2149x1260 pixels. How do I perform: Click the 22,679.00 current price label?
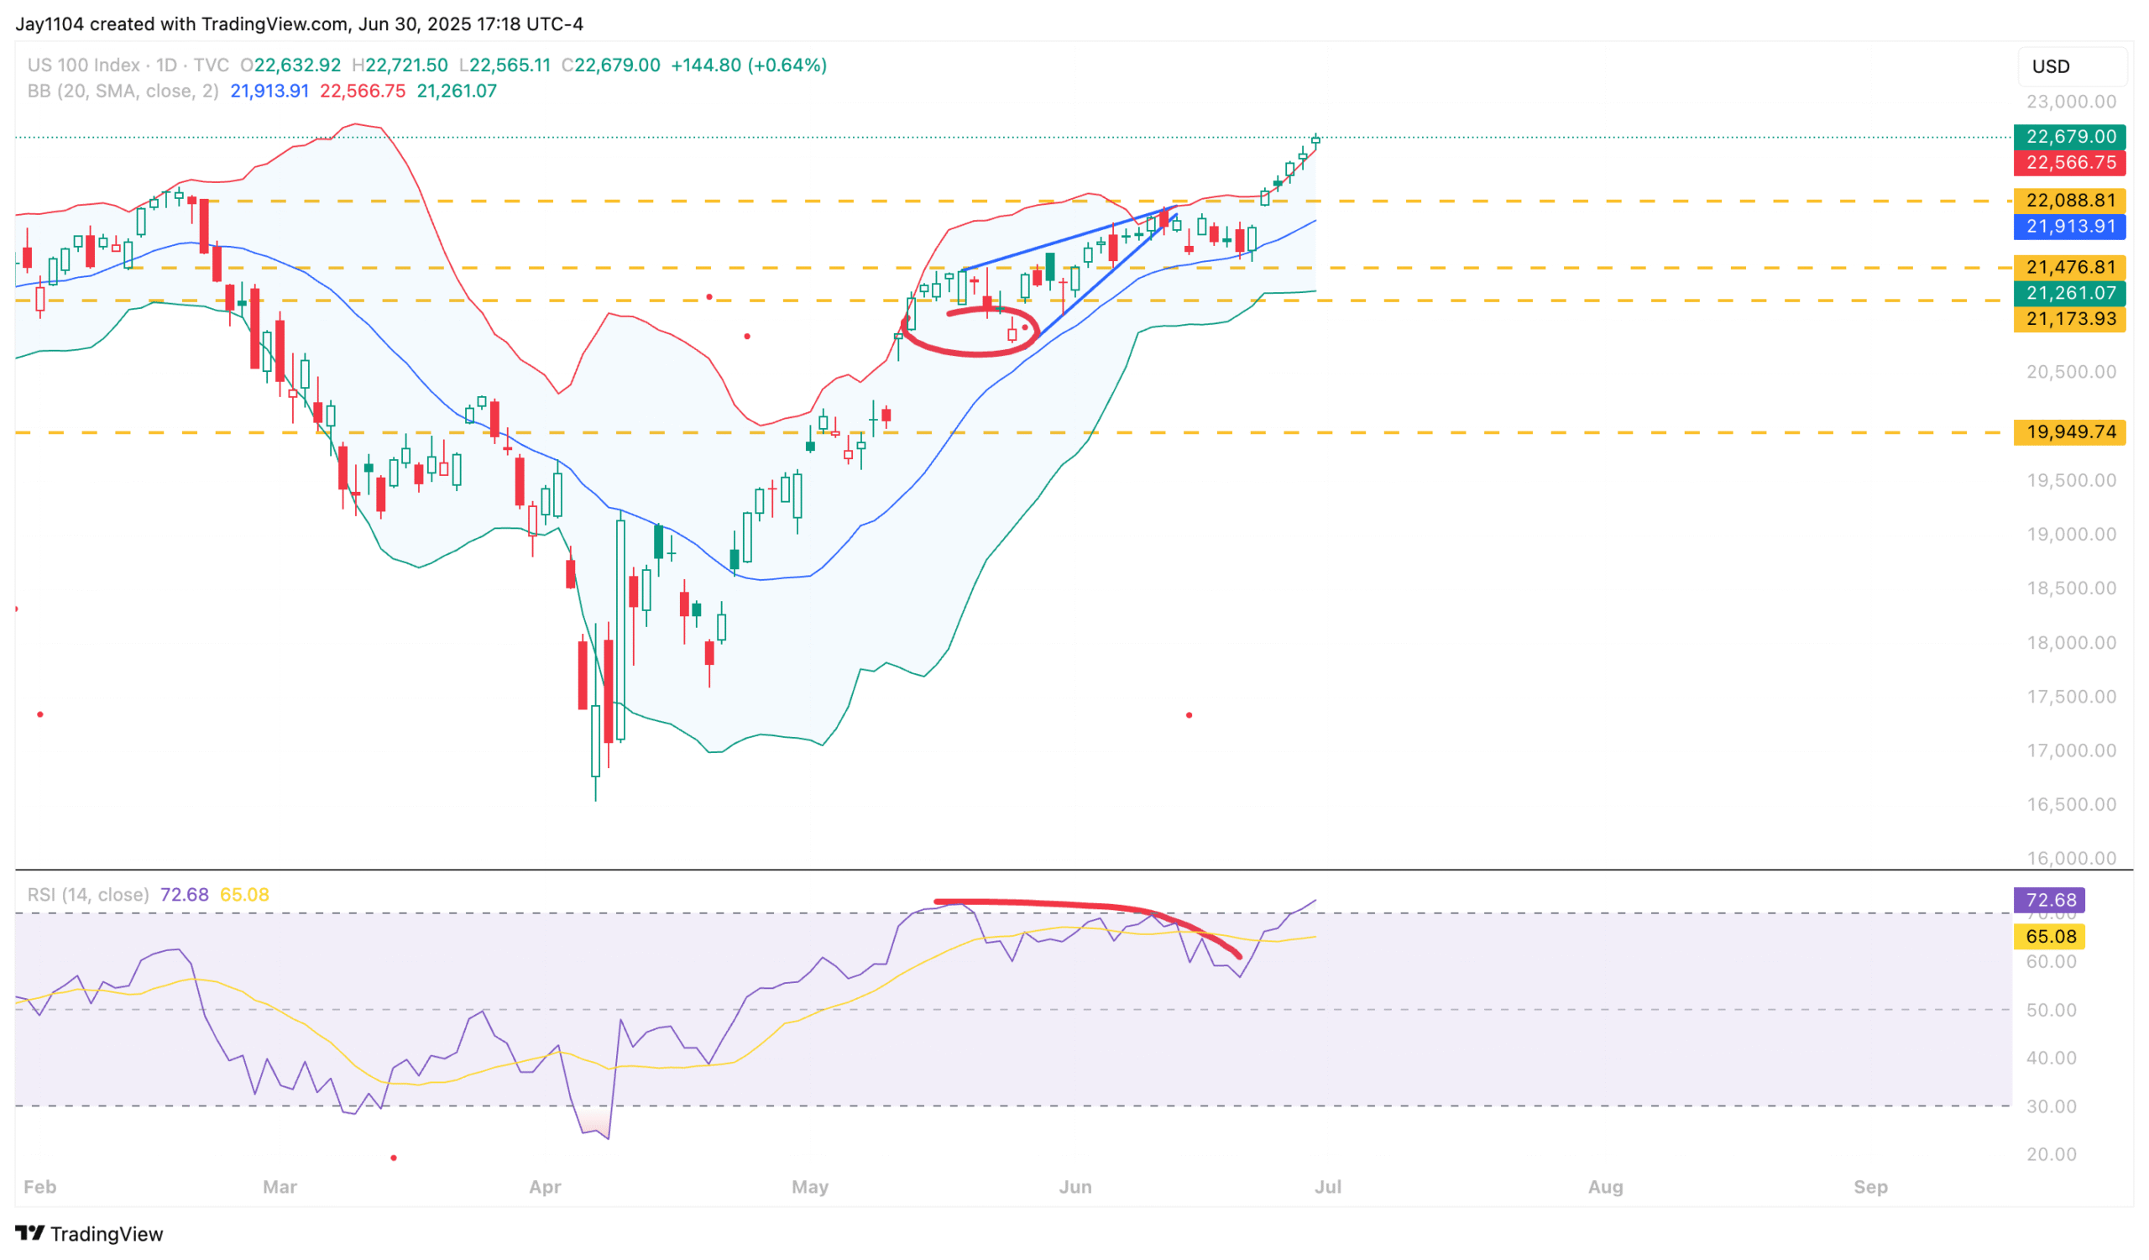2070,136
